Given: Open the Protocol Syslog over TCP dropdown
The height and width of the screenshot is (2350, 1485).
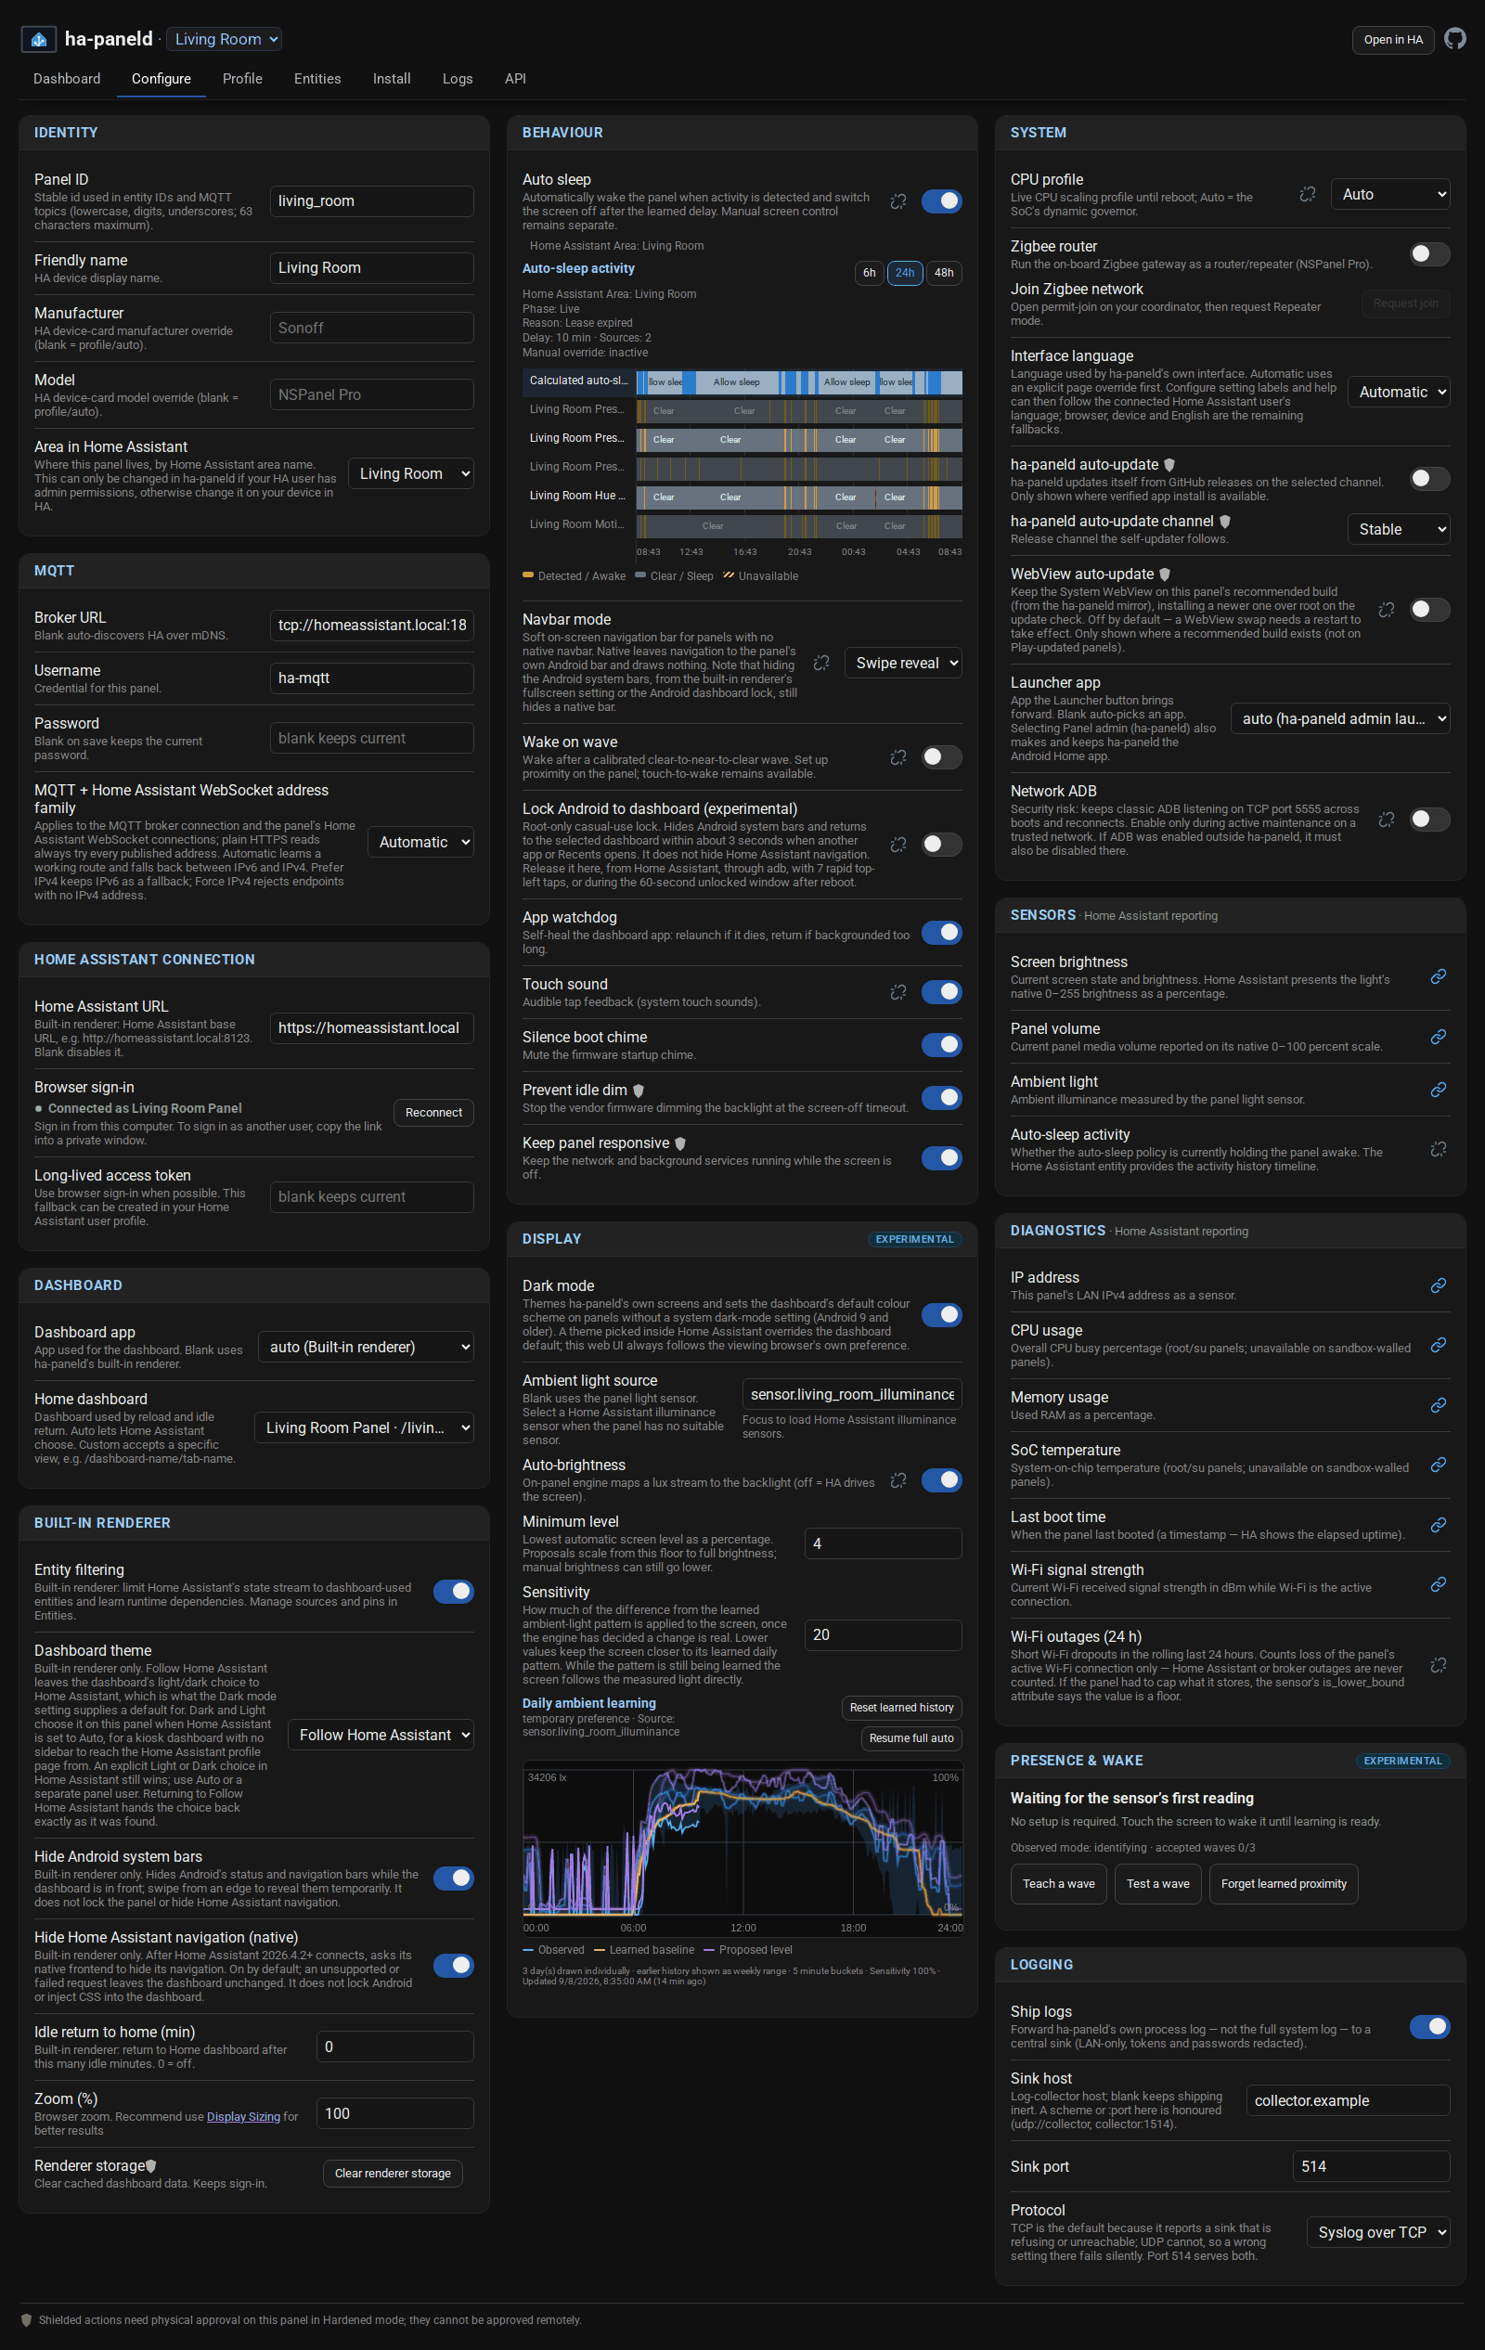Looking at the screenshot, I should click(x=1378, y=2233).
